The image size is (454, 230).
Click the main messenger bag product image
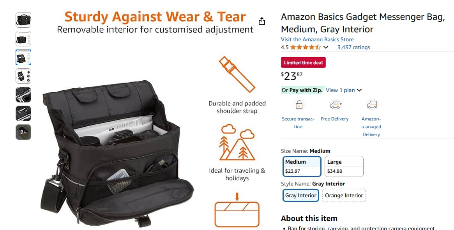117,154
